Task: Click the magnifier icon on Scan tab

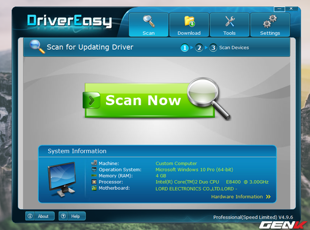Action: click(148, 22)
